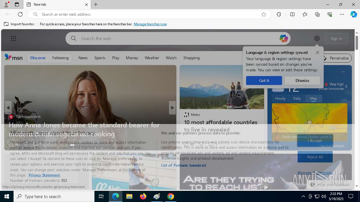Image resolution: width=360 pixels, height=202 pixels.
Task: Launch Firefox from the taskbar
Action: [143, 196]
